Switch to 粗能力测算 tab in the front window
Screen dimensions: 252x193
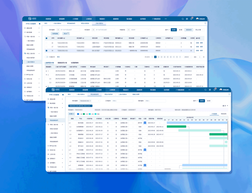pos(136,94)
